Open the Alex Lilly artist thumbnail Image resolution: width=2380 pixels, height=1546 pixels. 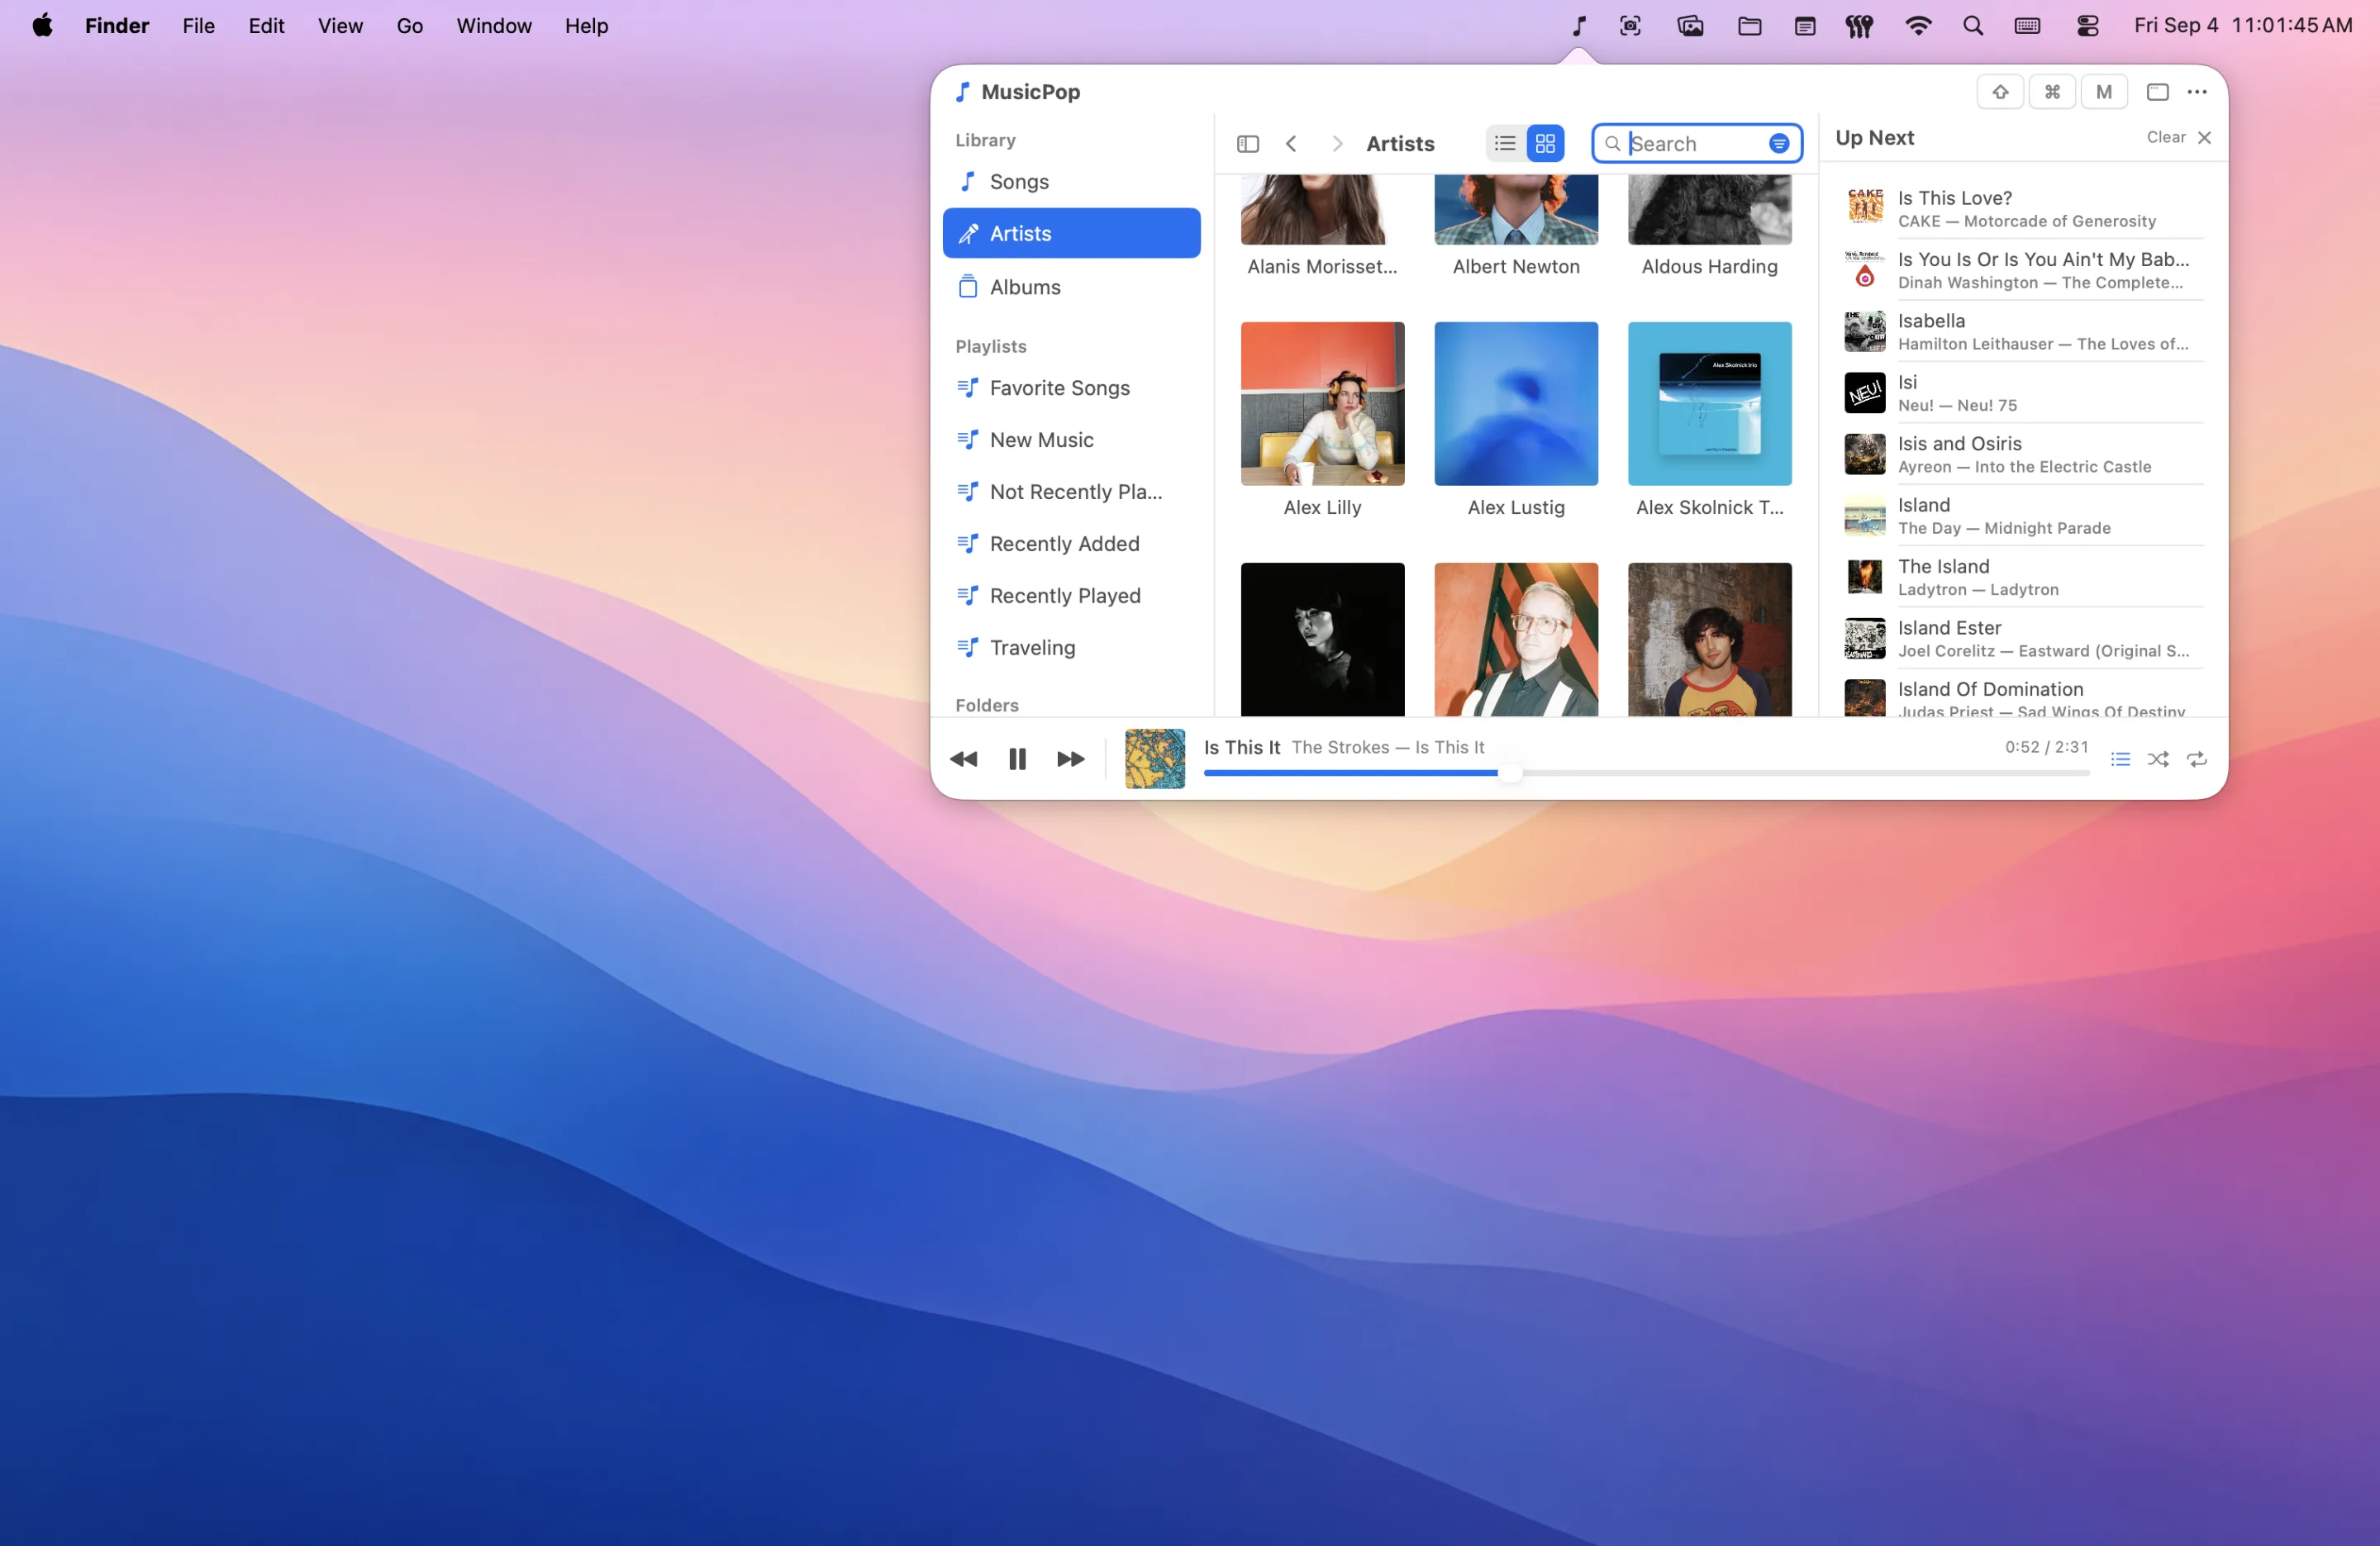[1322, 404]
